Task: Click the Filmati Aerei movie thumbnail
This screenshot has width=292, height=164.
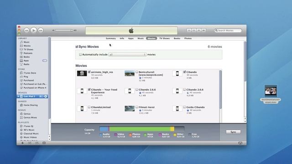Action: click(130, 108)
